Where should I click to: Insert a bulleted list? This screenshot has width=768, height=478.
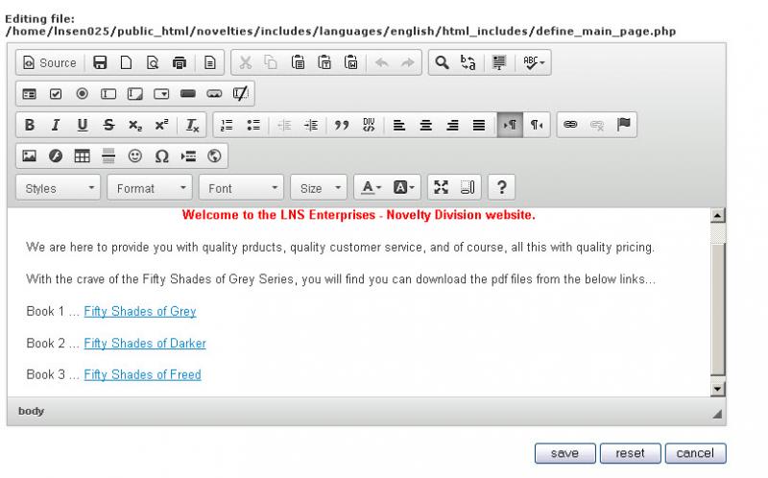253,125
